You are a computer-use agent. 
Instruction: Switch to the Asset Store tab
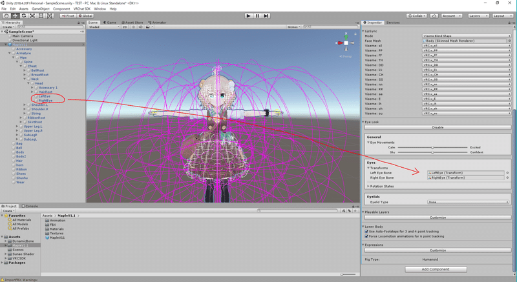point(132,23)
